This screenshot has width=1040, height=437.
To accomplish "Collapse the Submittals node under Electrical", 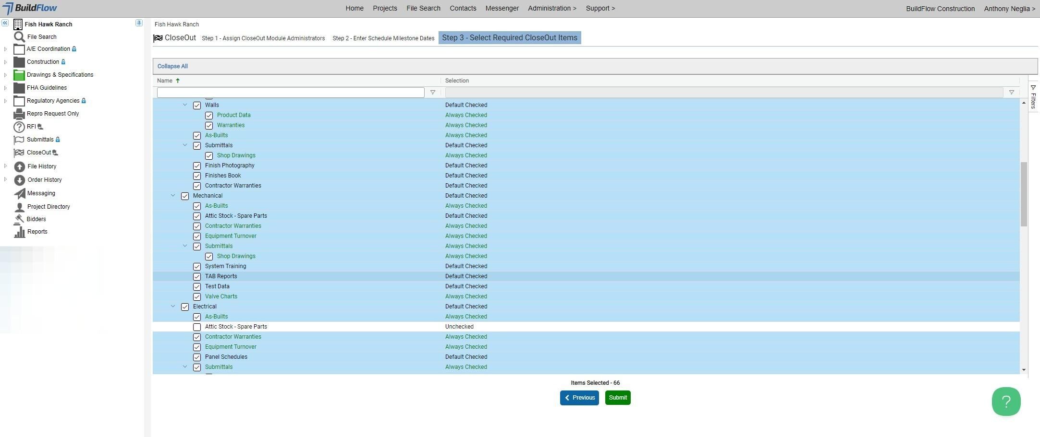I will (185, 366).
